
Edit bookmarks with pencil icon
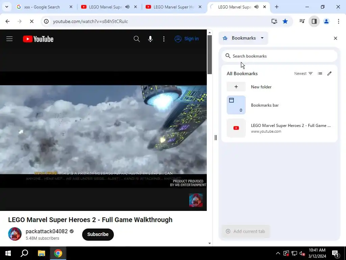329,73
